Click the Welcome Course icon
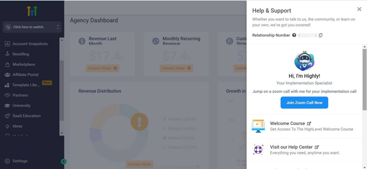The height and width of the screenshot is (169, 367). click(258, 126)
